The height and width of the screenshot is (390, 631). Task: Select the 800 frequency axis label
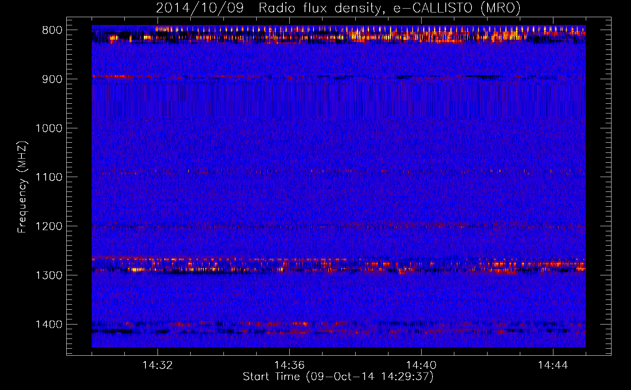52,30
